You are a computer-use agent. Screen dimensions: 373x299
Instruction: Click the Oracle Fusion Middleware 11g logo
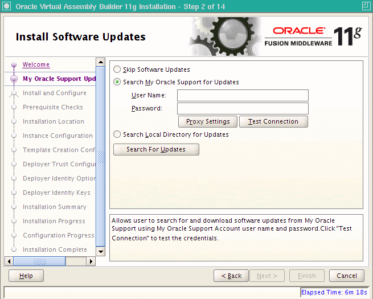[x=313, y=36]
